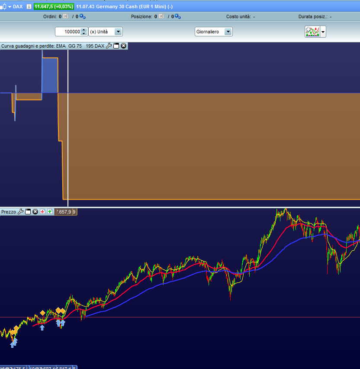Click the Durata posiz. label
Viewport: 360px width, 369px height.
coord(313,16)
